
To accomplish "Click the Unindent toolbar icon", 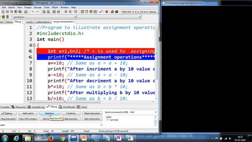I will [70, 12].
